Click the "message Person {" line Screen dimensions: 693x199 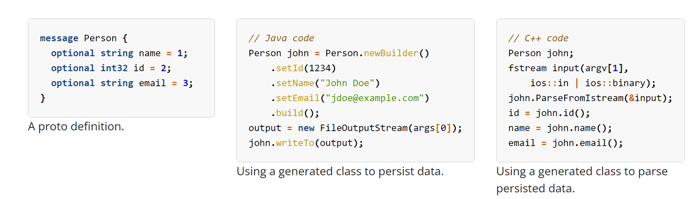click(x=83, y=39)
